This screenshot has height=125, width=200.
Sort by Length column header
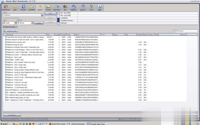tap(139, 35)
